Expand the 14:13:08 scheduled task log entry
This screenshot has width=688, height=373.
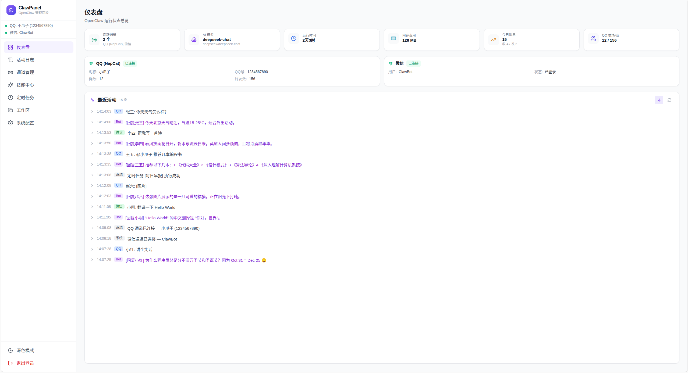[92, 175]
